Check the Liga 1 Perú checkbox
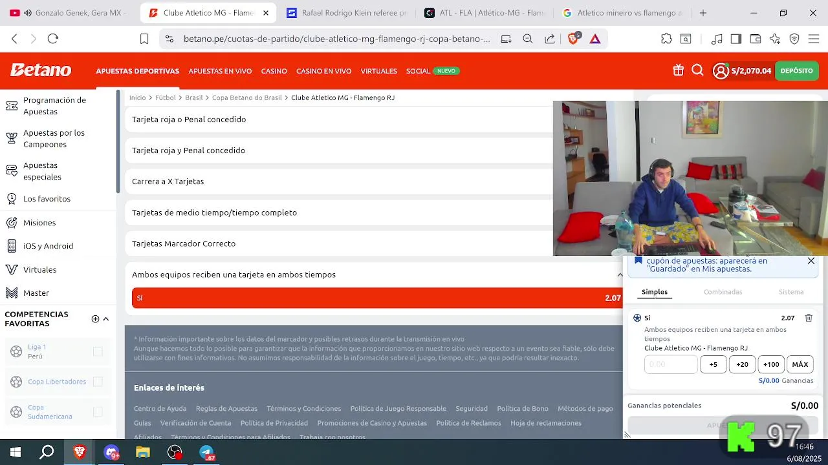The image size is (828, 465). click(98, 351)
